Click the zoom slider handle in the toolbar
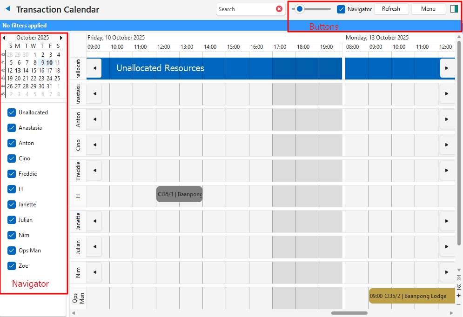The image size is (463, 317). 300,9
